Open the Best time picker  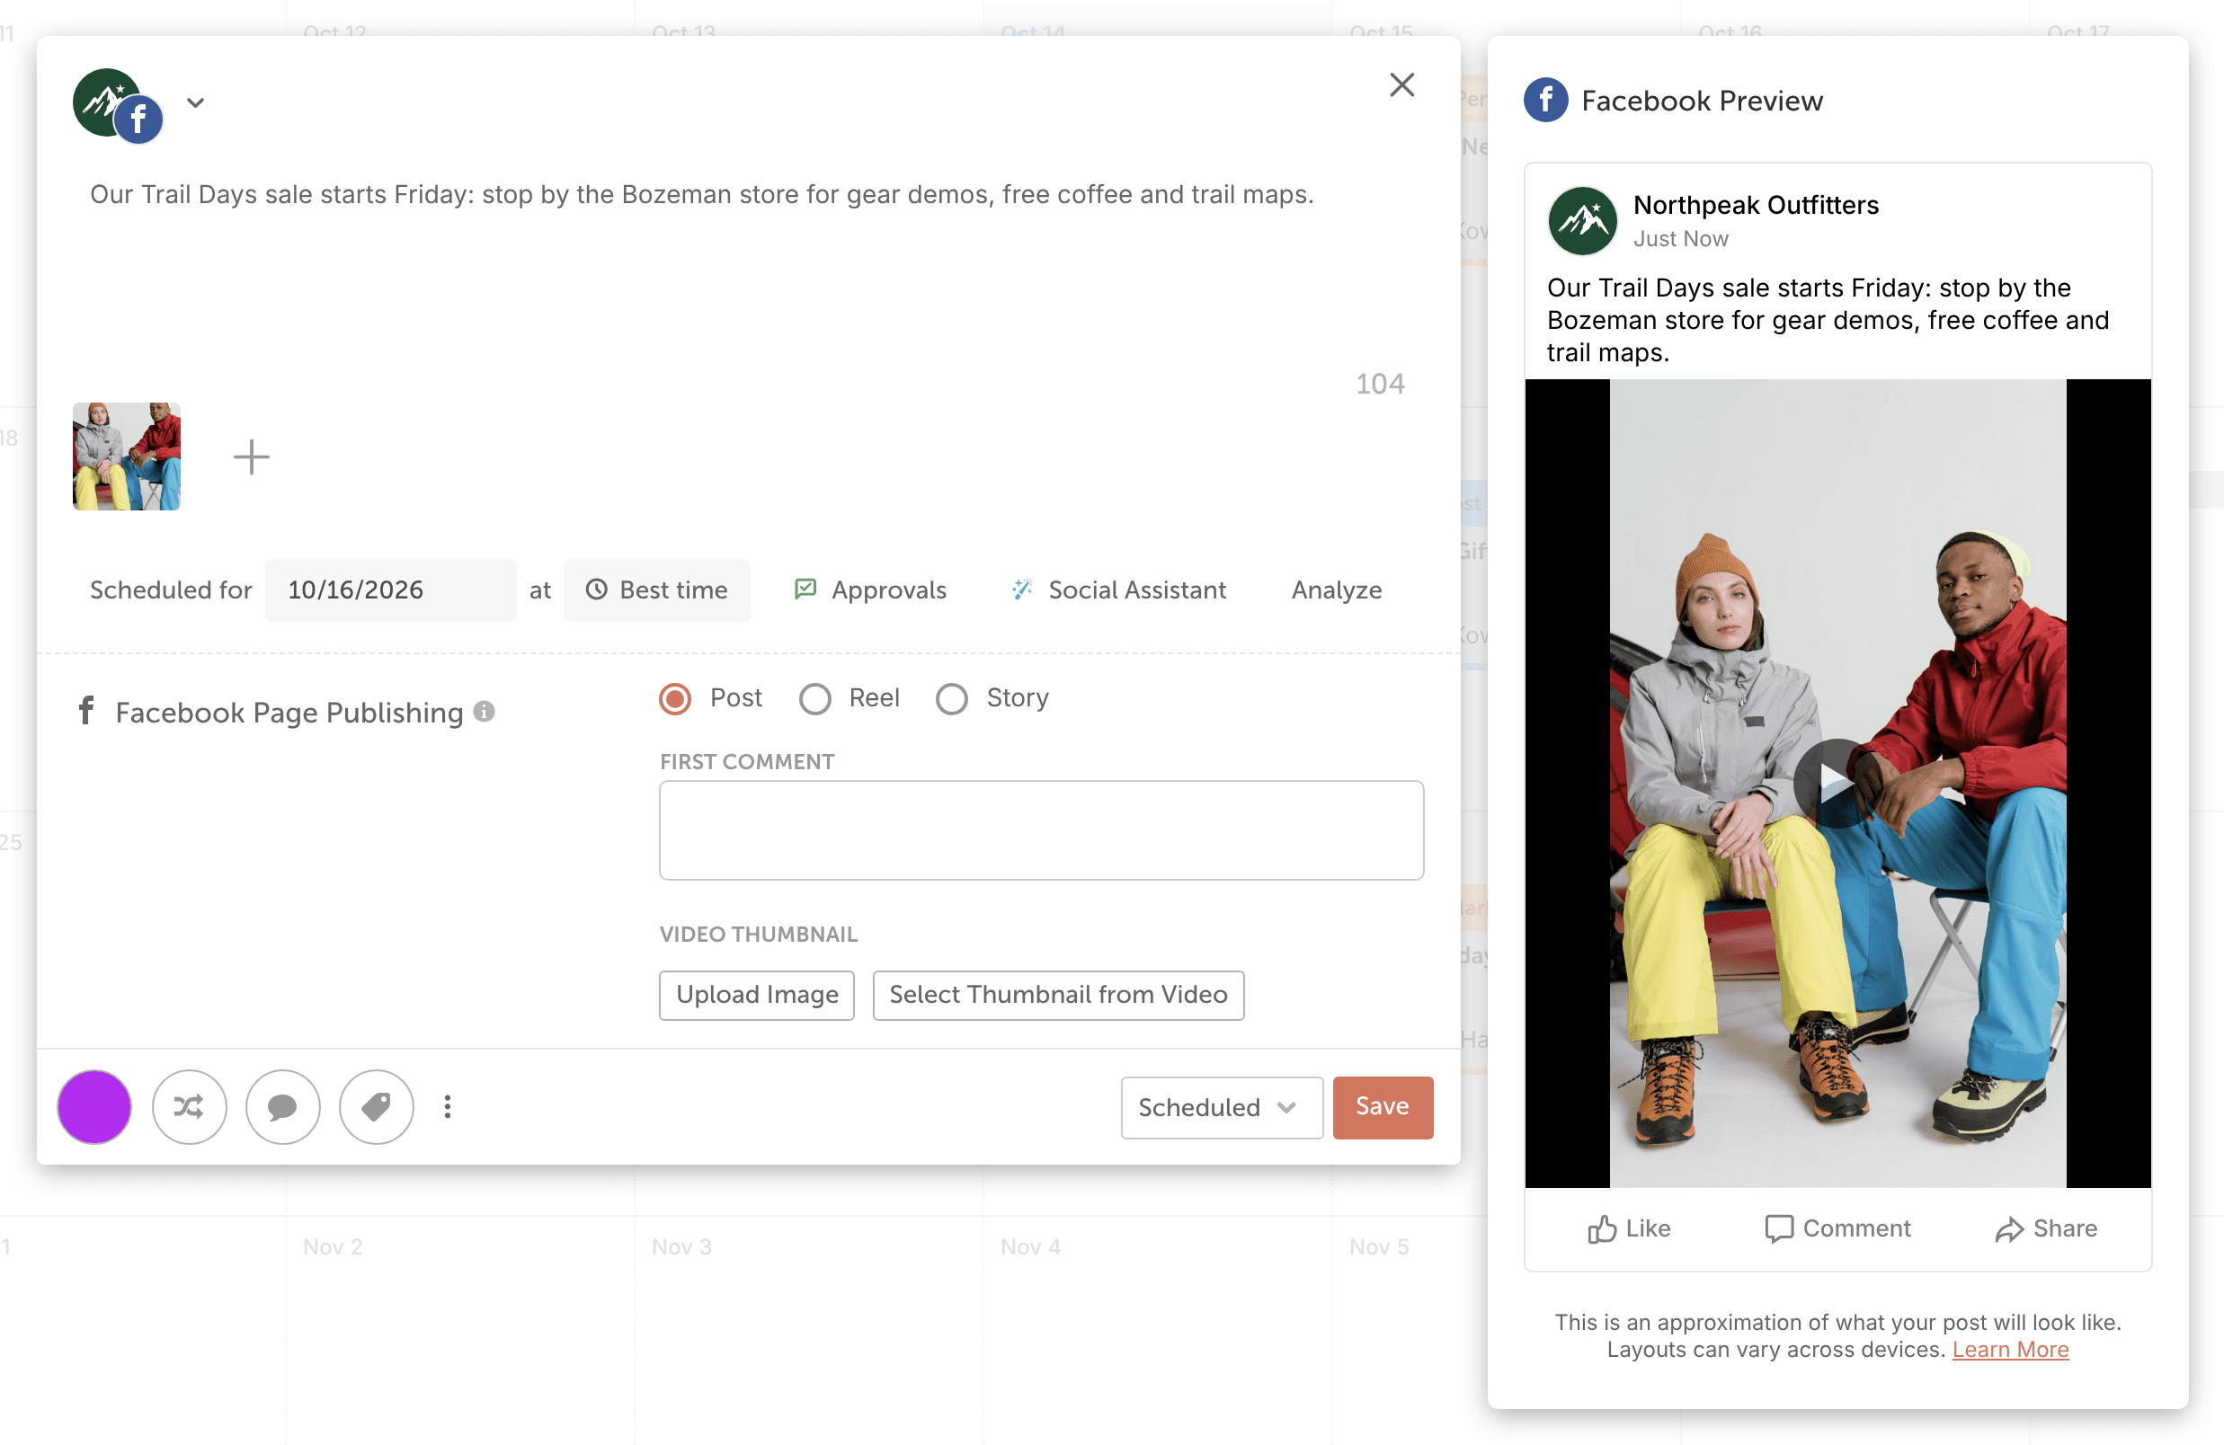click(657, 590)
